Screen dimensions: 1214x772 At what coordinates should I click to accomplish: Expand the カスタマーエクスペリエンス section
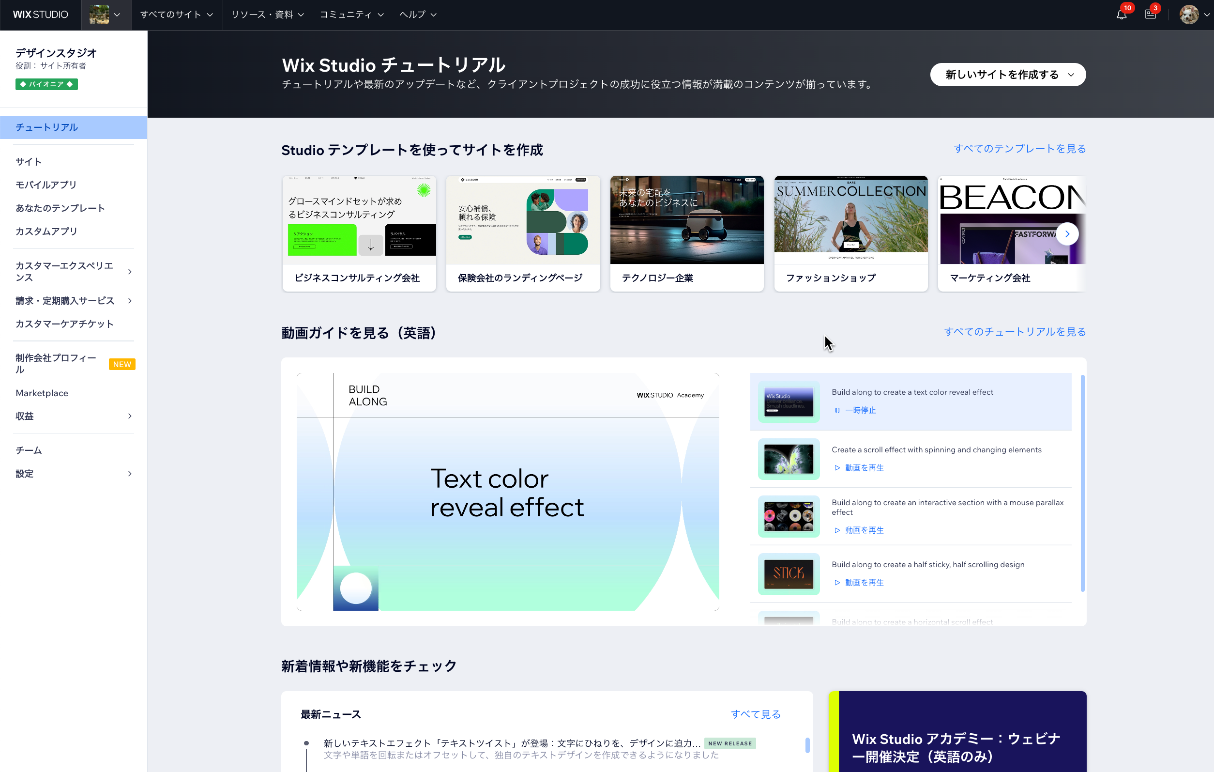(130, 271)
